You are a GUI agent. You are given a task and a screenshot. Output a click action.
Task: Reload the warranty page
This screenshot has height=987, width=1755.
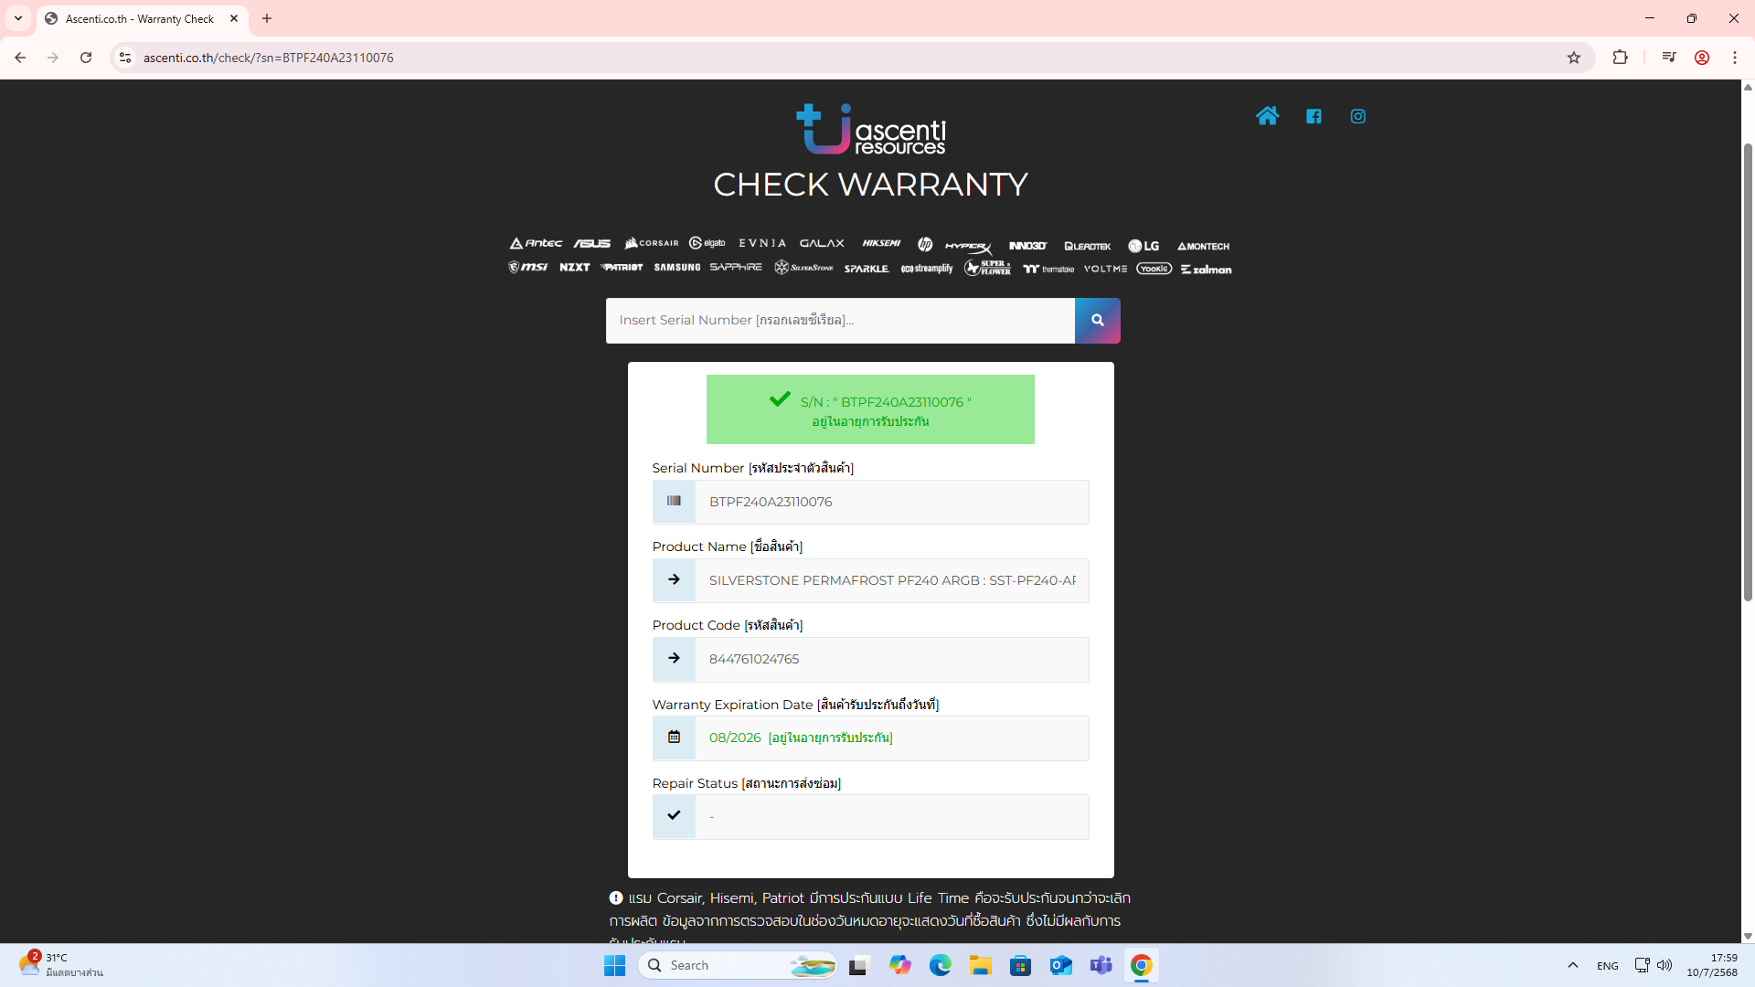coord(86,58)
